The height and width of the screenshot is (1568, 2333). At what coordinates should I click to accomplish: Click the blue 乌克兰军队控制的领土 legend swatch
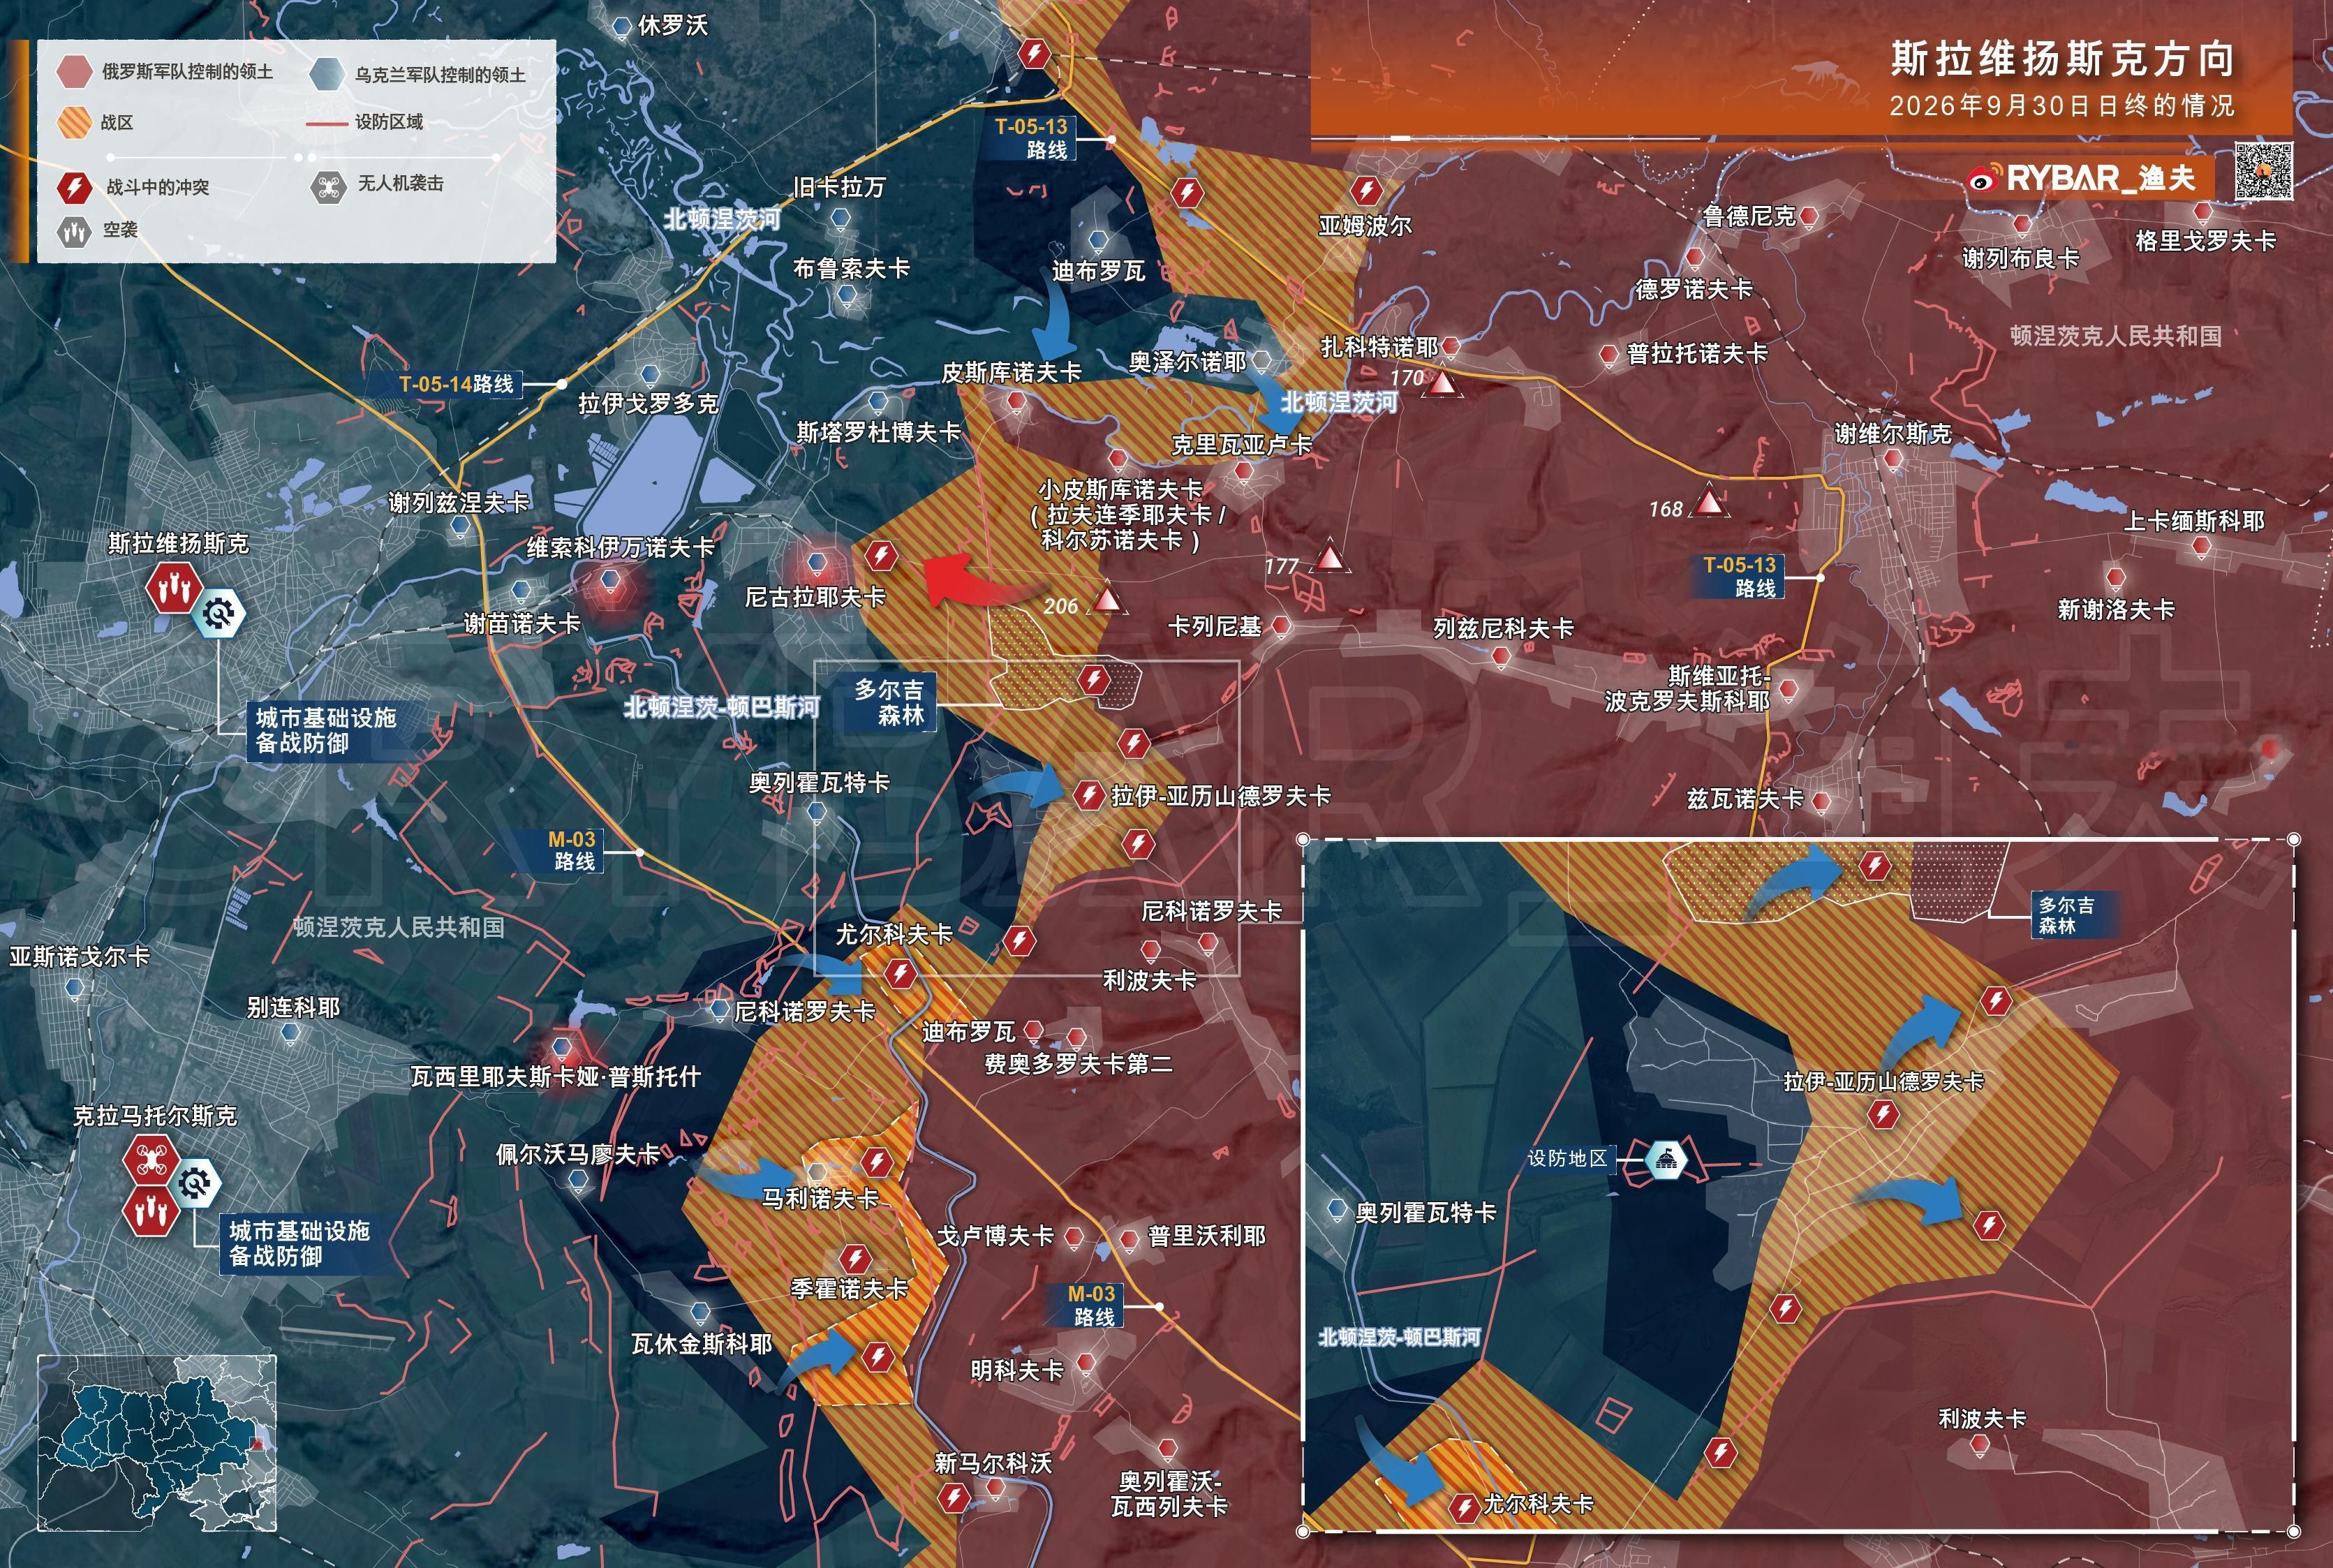[327, 74]
